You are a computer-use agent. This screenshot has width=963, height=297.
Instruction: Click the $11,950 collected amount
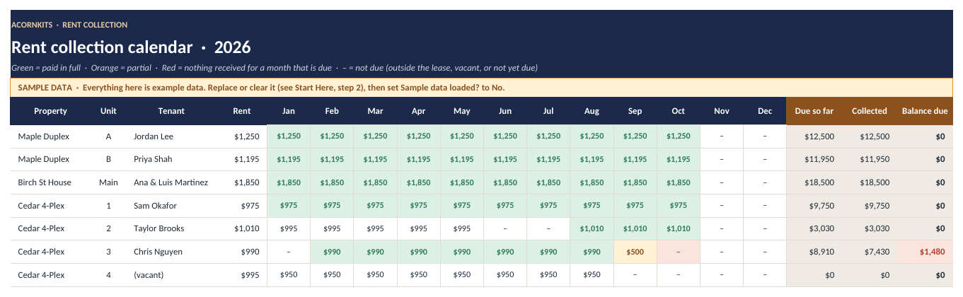[869, 159]
